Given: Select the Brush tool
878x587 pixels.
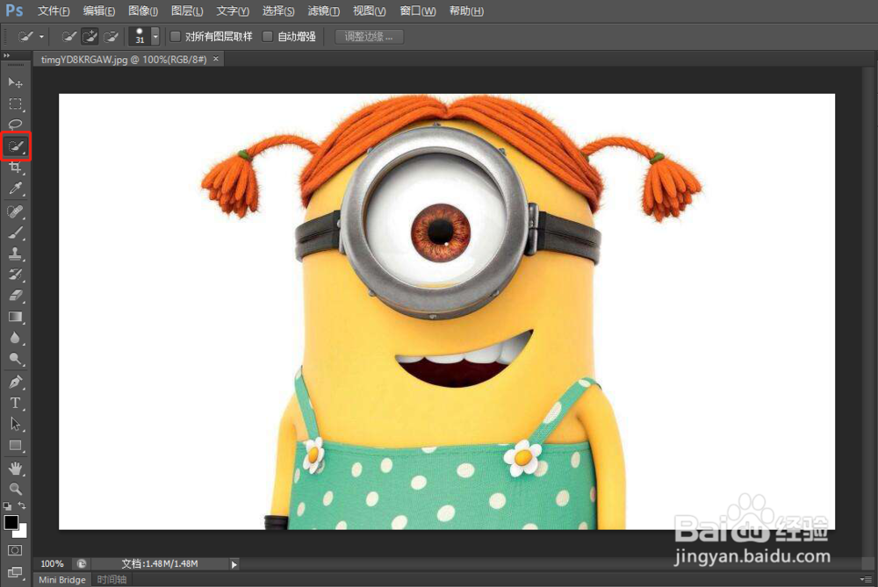Looking at the screenshot, I should pyautogui.click(x=15, y=233).
